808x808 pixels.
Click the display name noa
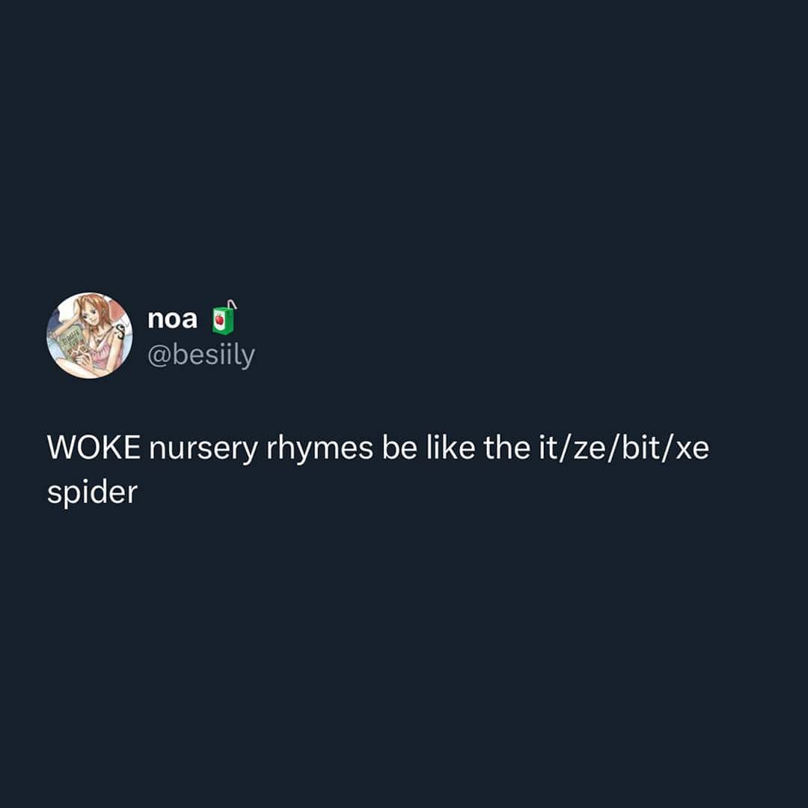point(172,319)
